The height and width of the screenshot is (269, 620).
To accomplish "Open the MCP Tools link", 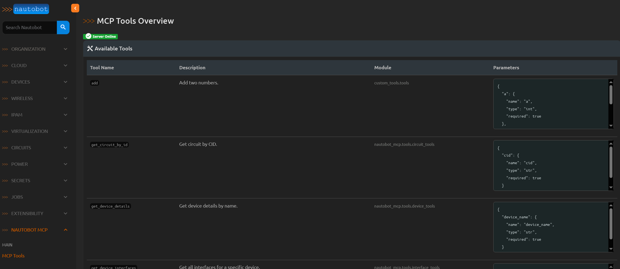I will coord(13,256).
